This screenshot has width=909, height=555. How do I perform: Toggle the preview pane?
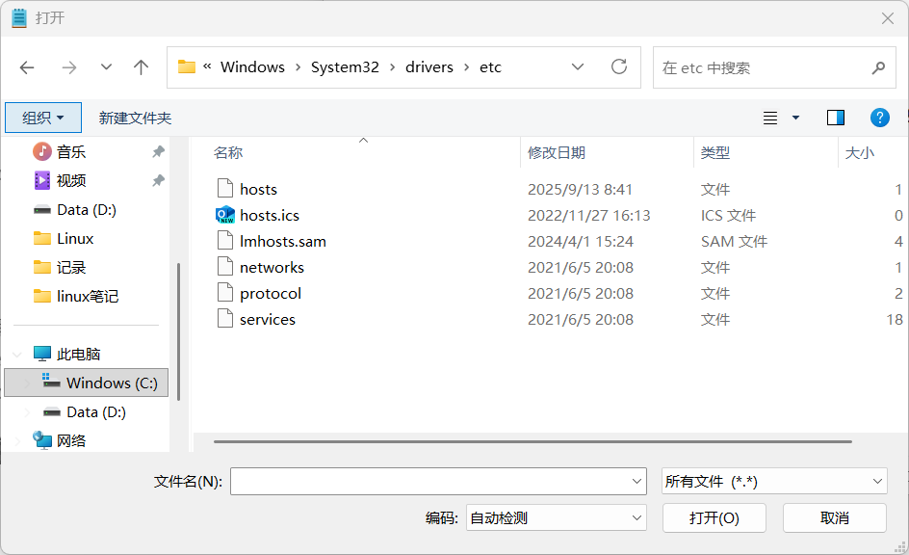tap(836, 118)
